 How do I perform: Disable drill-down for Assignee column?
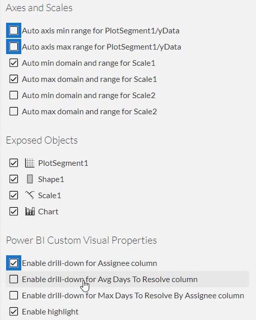click(14, 263)
